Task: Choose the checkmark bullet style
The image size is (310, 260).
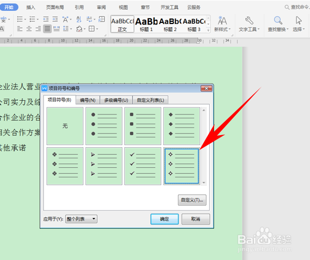Action: pos(143,166)
